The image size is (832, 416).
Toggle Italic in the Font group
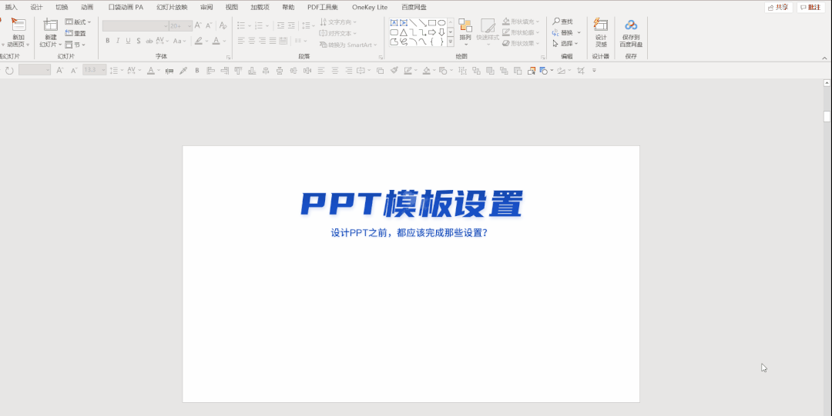[x=118, y=40]
